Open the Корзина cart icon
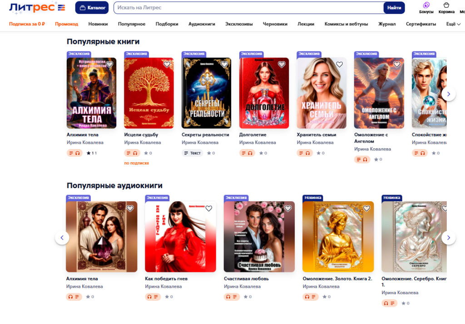Screen dimensions: 465x324 [446, 8]
